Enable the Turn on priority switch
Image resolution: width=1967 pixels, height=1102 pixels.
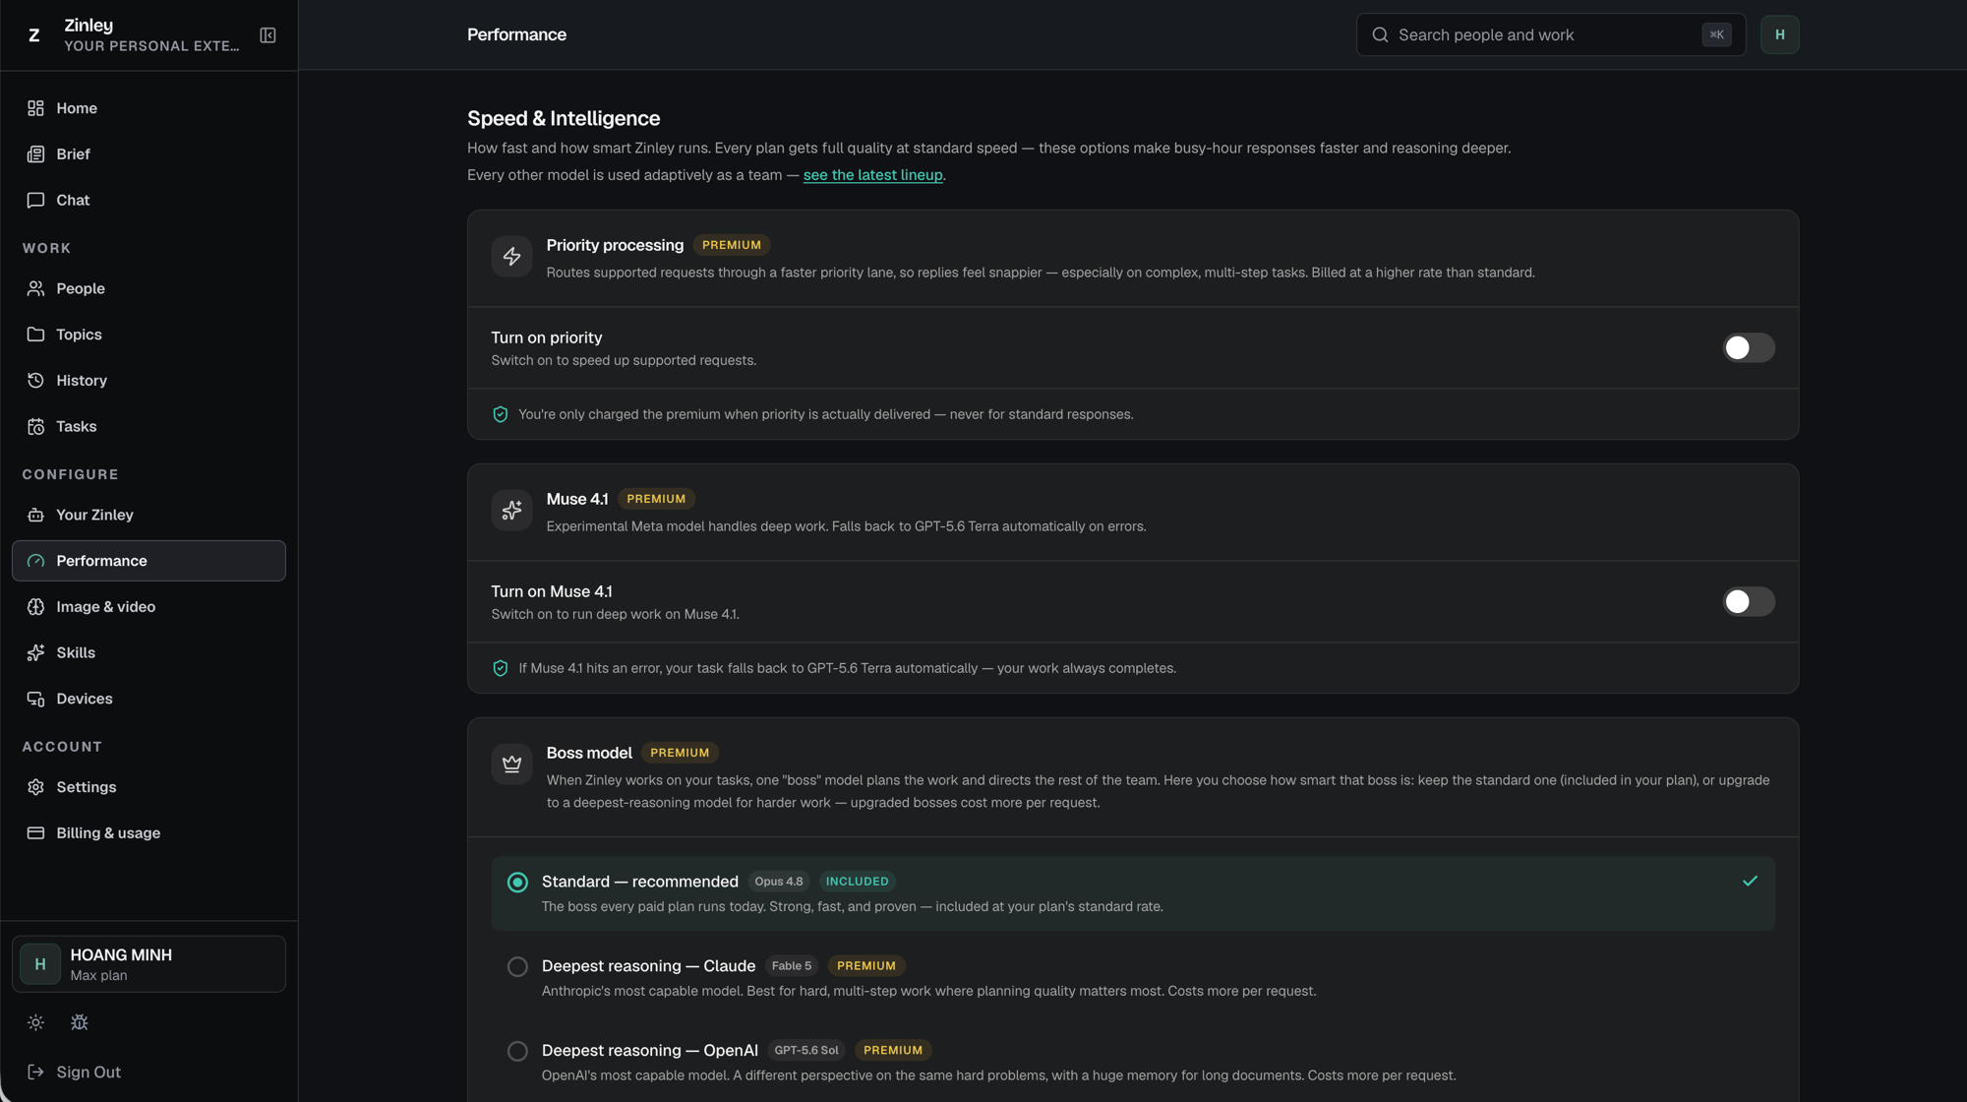point(1749,347)
